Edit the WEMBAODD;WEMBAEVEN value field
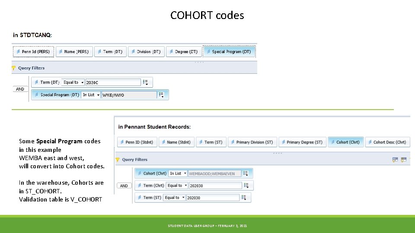 pyautogui.click(x=215, y=173)
